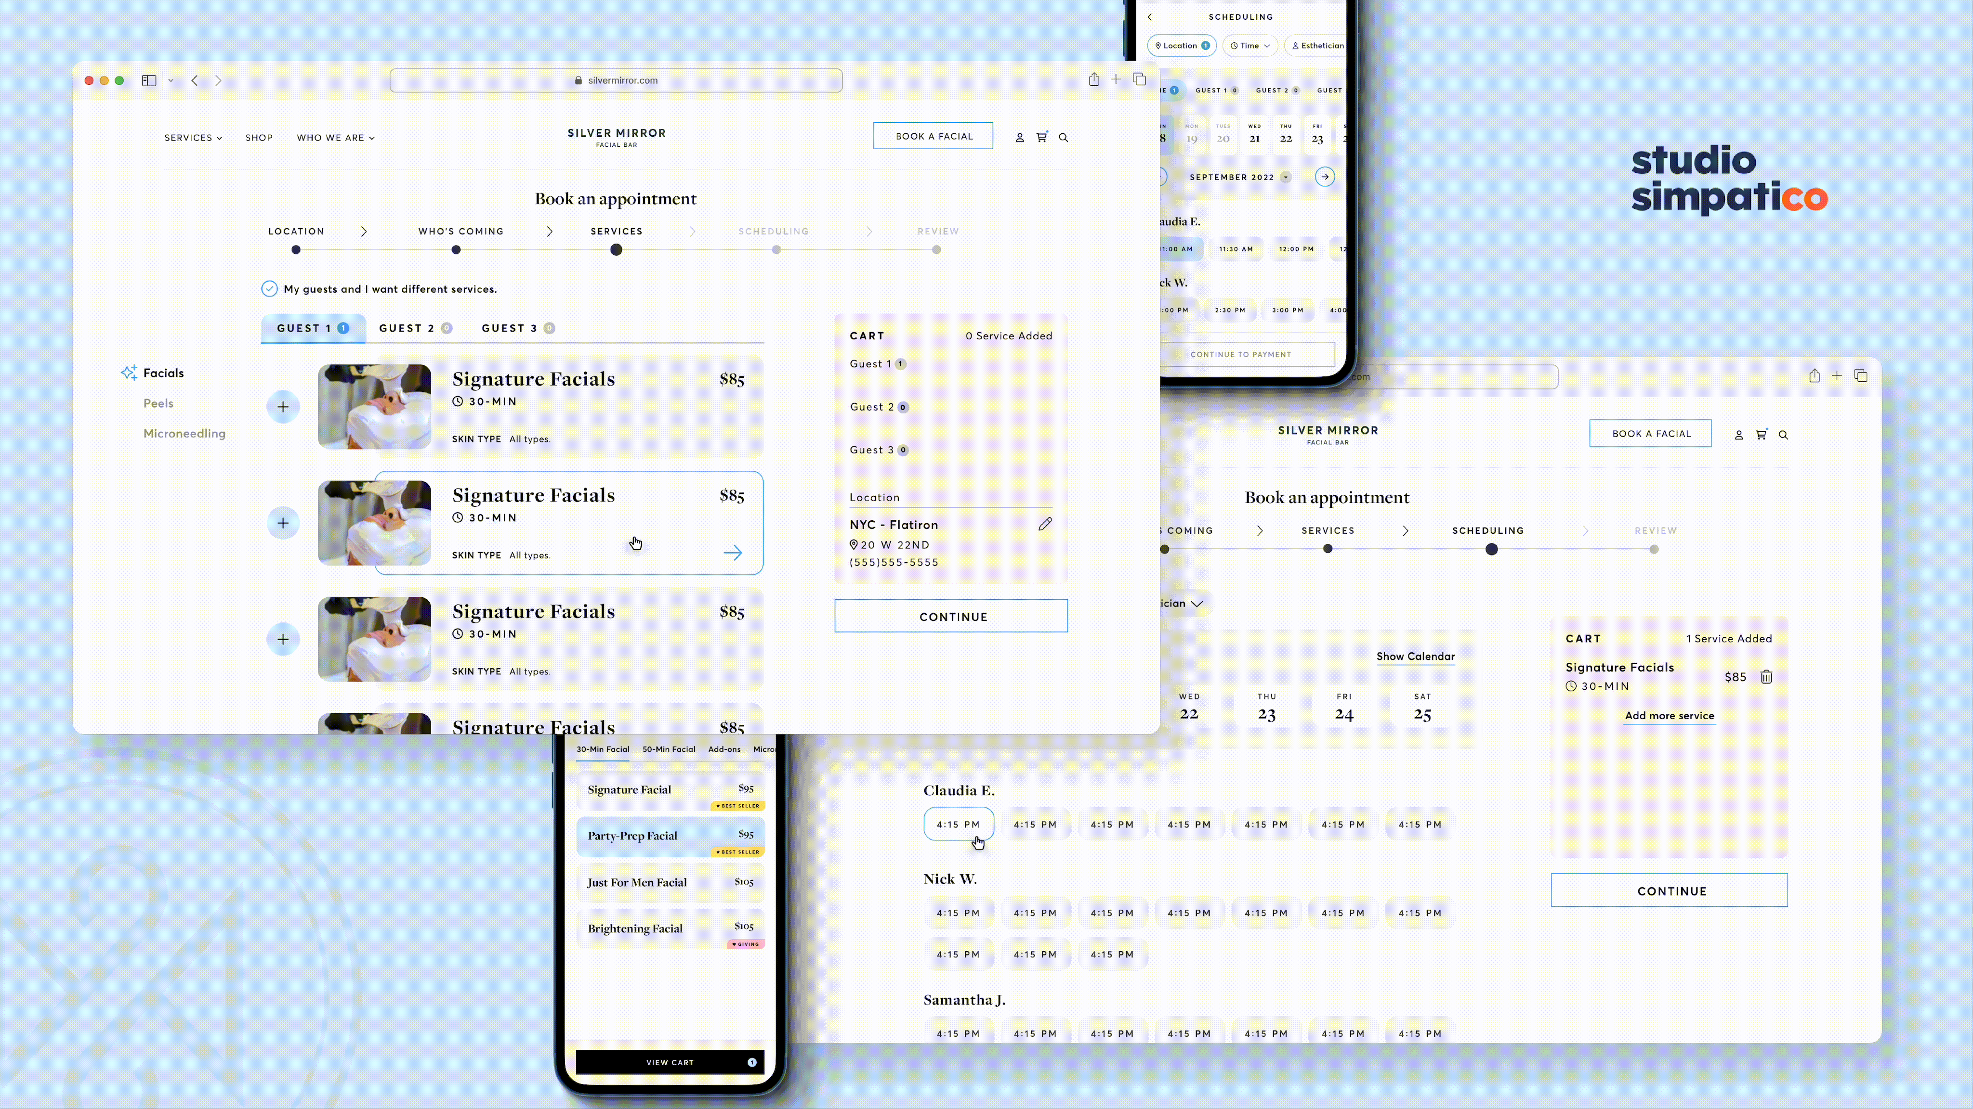Click Continue button in back window
Viewport: 1973px width, 1109px height.
(1669, 890)
